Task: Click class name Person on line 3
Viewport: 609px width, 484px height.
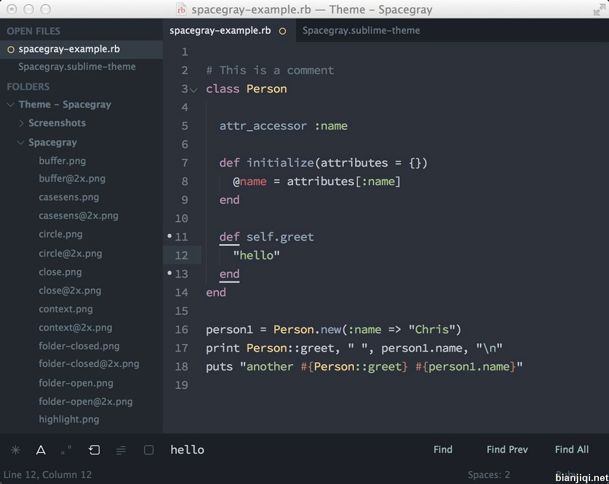Action: (x=267, y=89)
